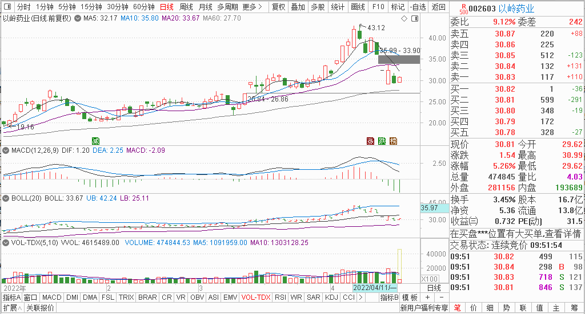Select the DMI indicator tab
Screen dimensions: 585x314
click(x=73, y=297)
